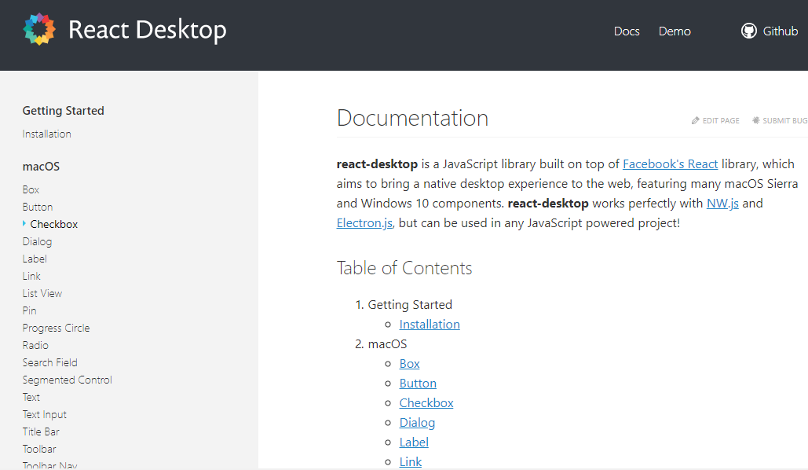Select Link in the sidebar
This screenshot has width=808, height=470.
[x=31, y=276]
